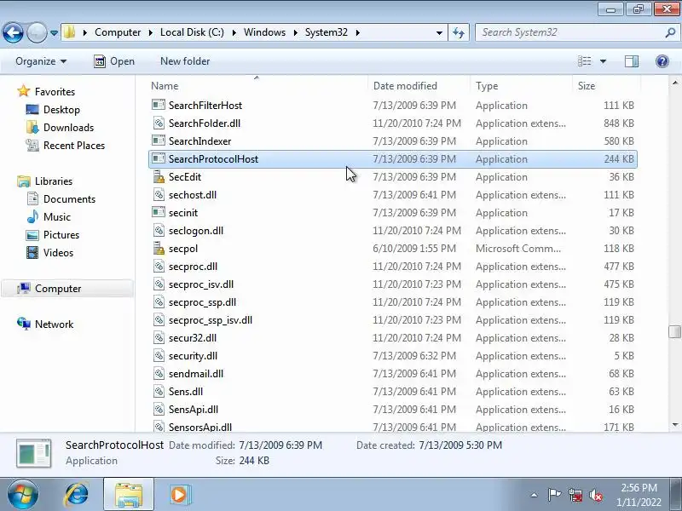This screenshot has width=682, height=511.
Task: Open Favorites in the navigation pane
Action: (55, 92)
